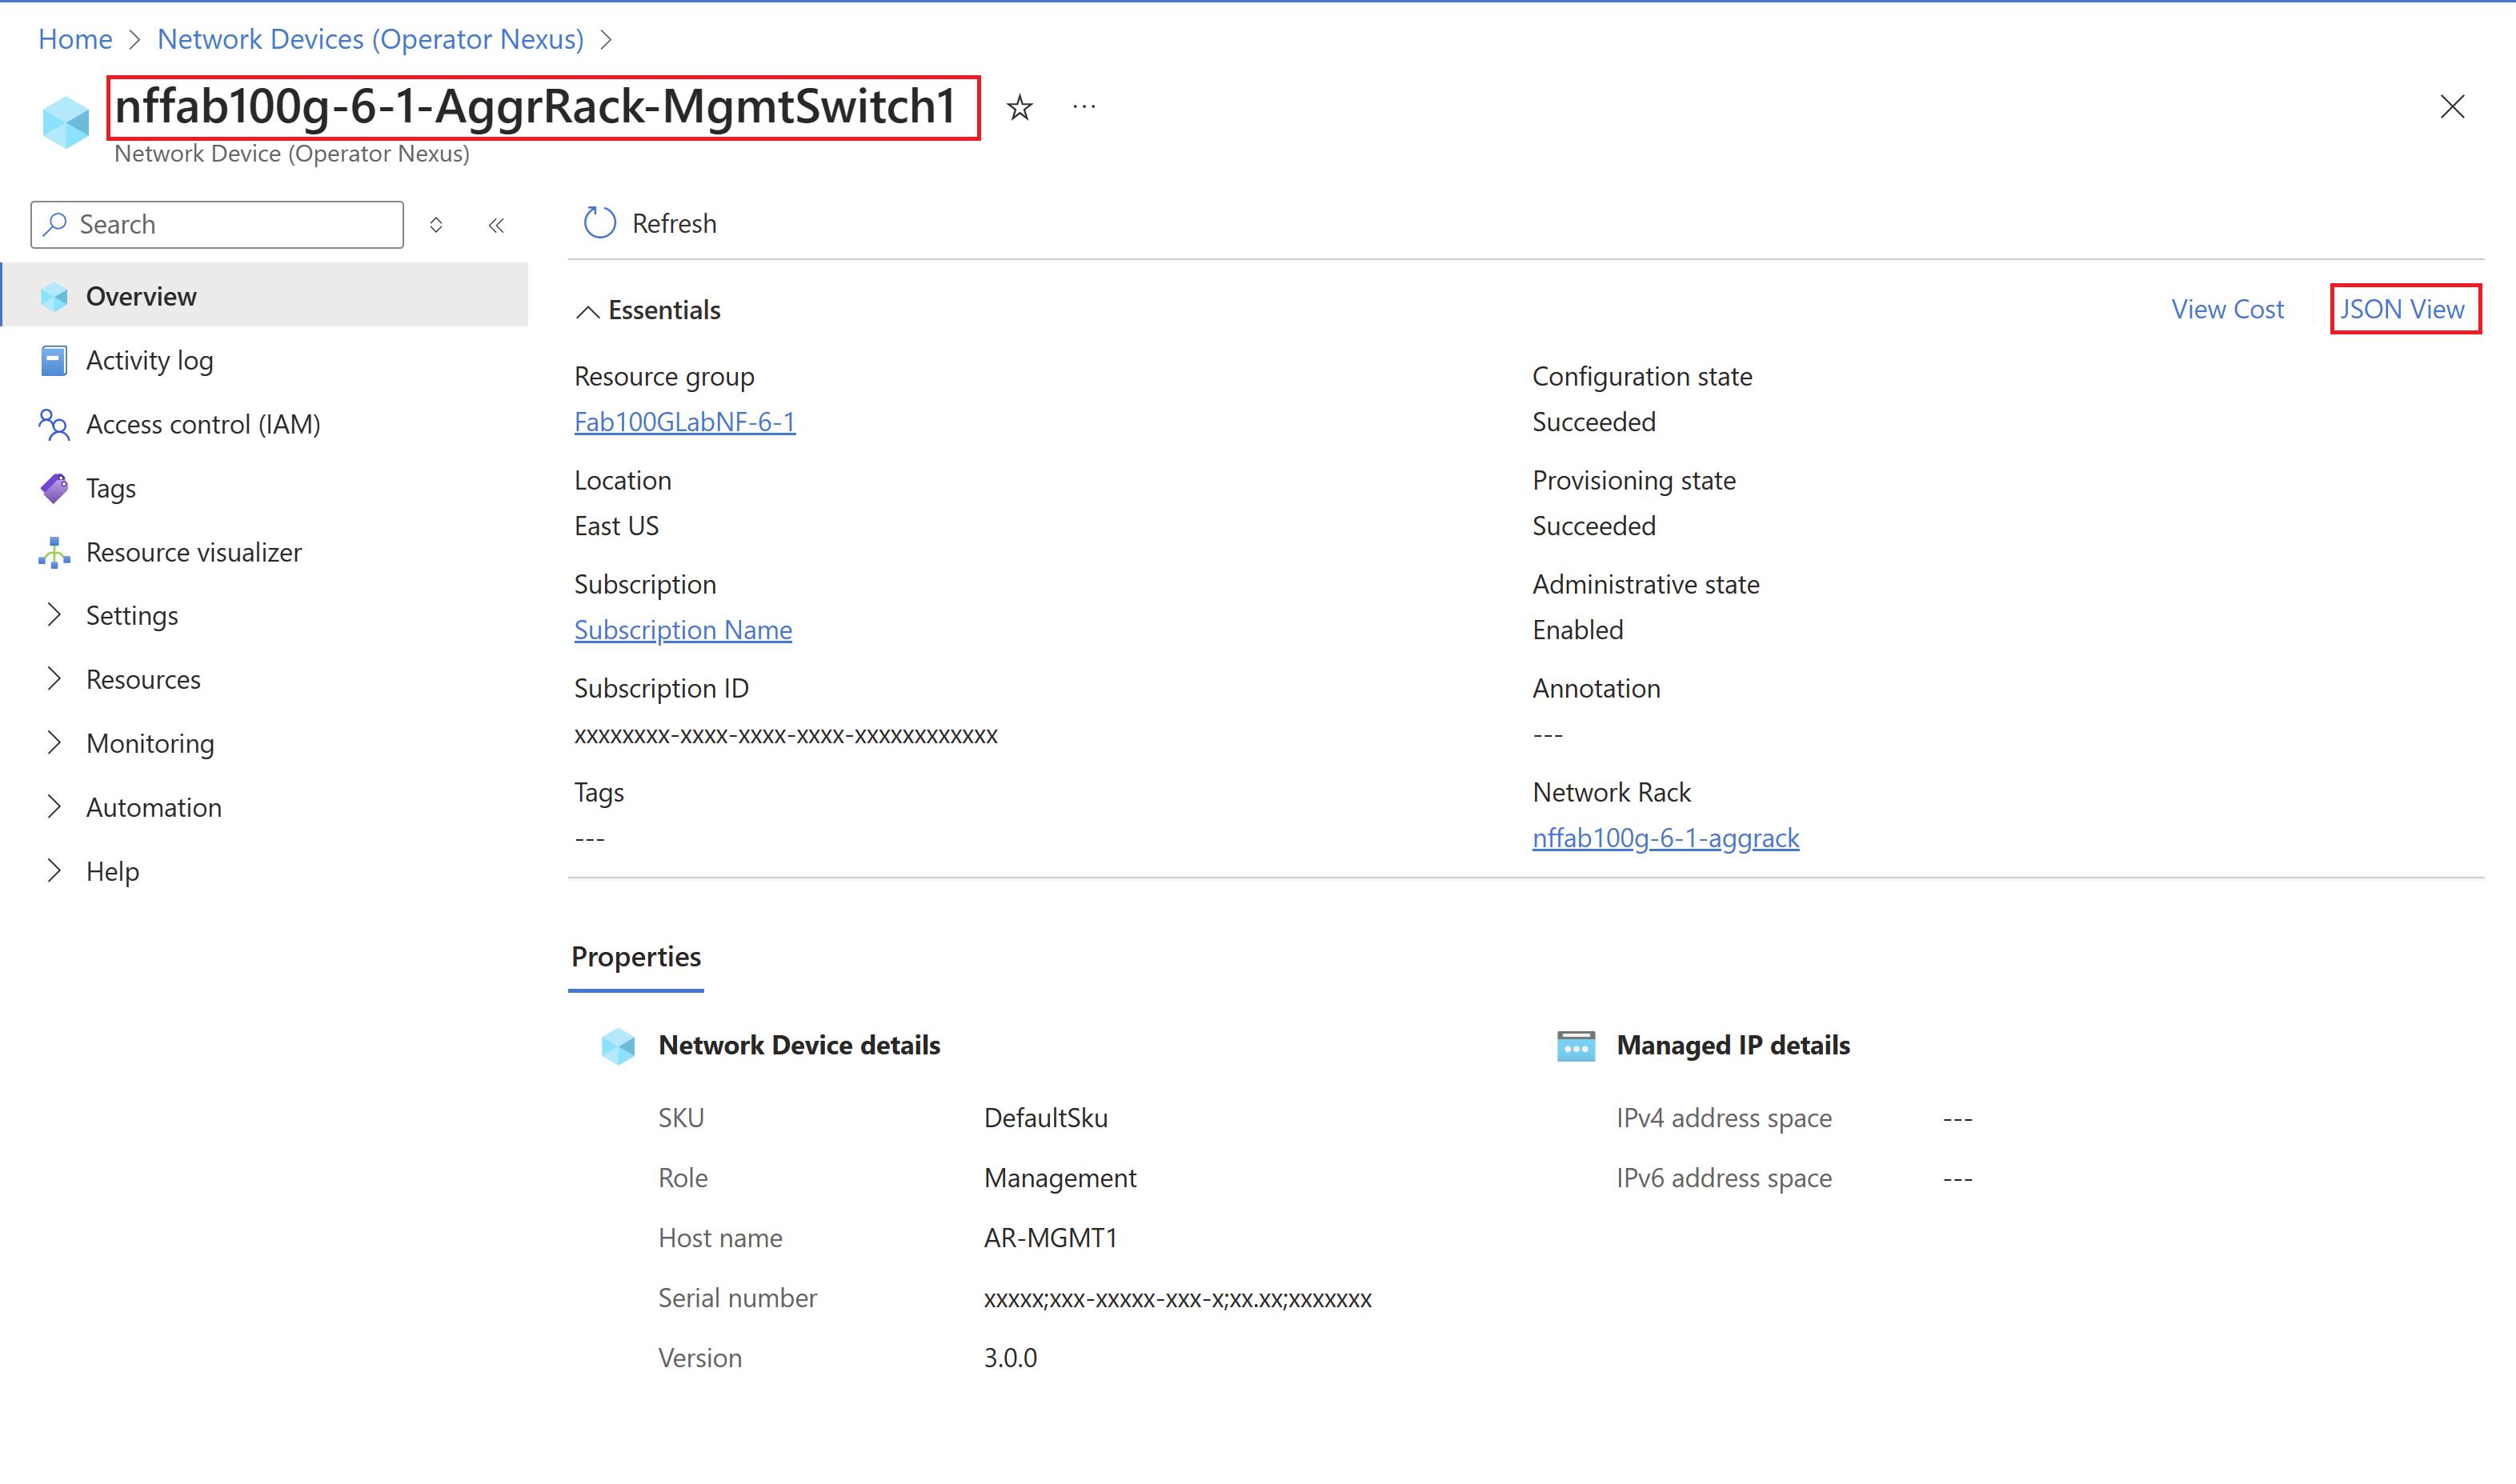Click the Role value Management
2516x1484 pixels.
coord(1060,1178)
